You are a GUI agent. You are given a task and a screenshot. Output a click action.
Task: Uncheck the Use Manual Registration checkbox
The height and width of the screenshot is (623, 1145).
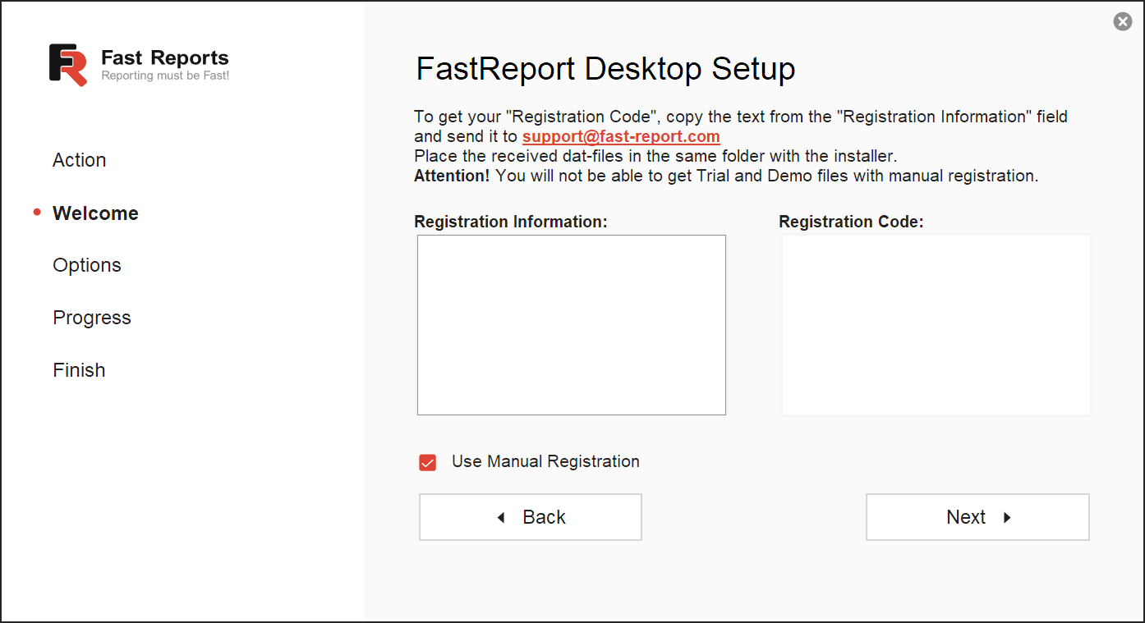tap(428, 462)
